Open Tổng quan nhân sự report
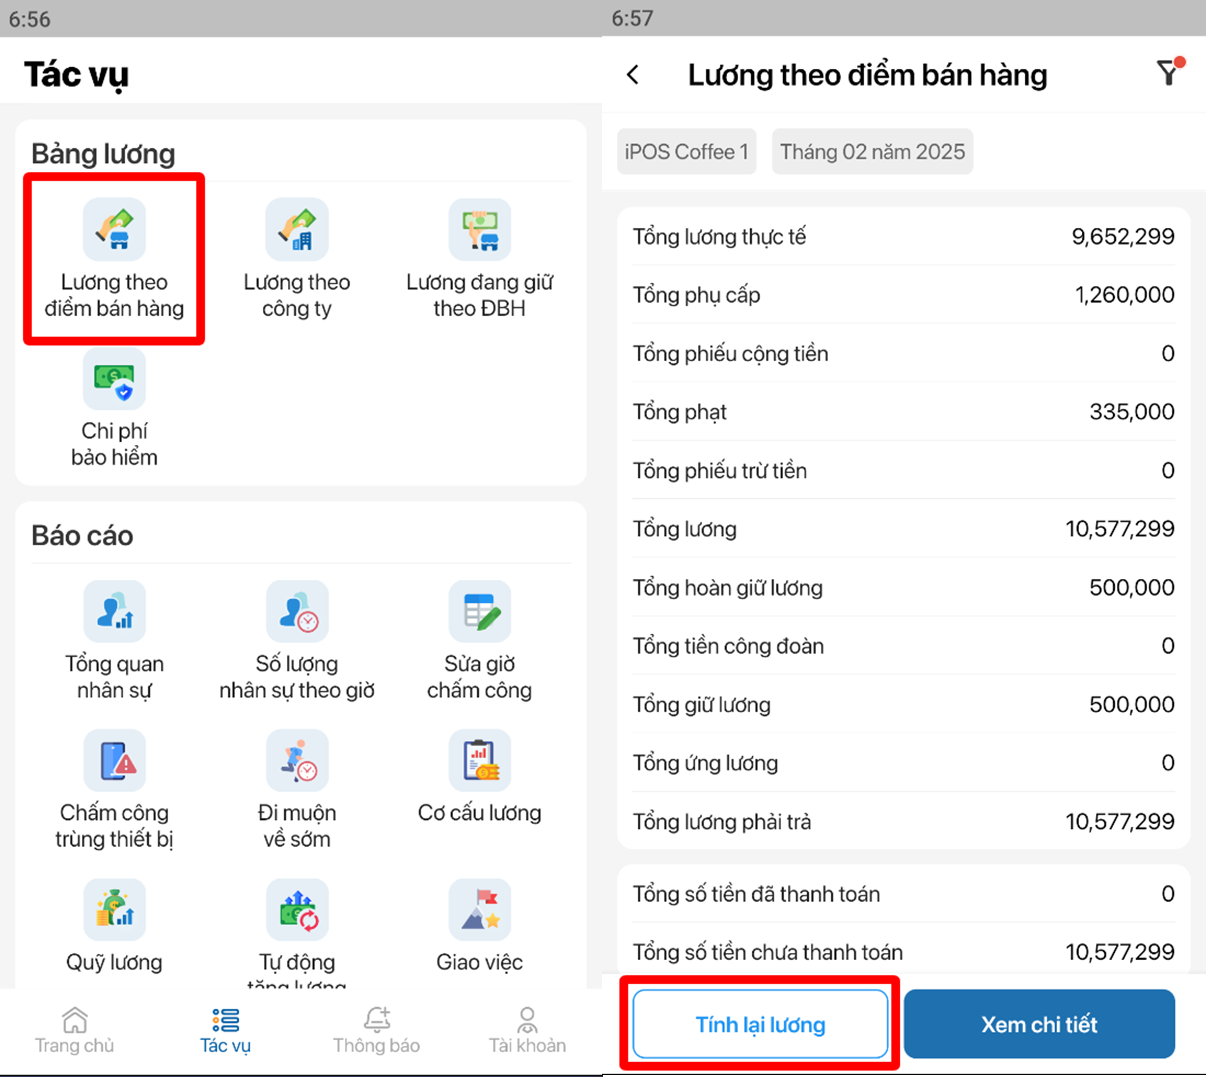 [x=114, y=611]
